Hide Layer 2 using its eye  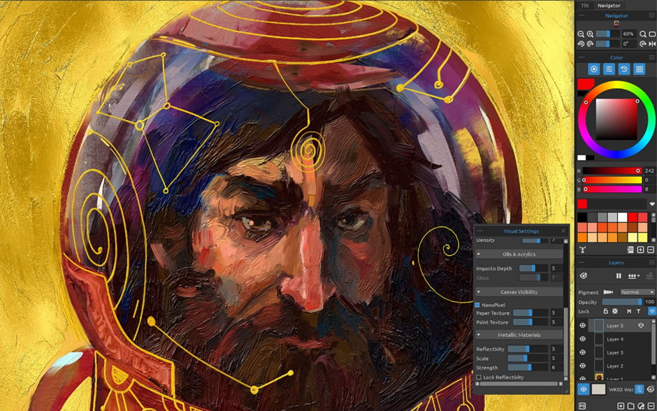(x=583, y=366)
